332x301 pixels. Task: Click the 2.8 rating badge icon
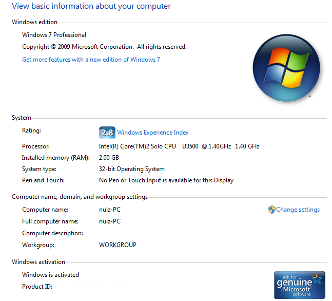pyautogui.click(x=107, y=133)
